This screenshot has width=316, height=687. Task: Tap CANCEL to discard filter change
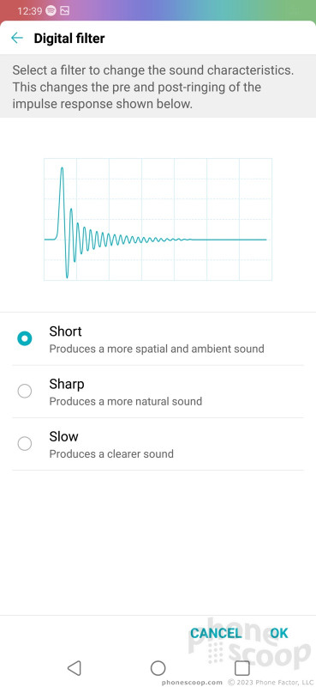click(216, 633)
